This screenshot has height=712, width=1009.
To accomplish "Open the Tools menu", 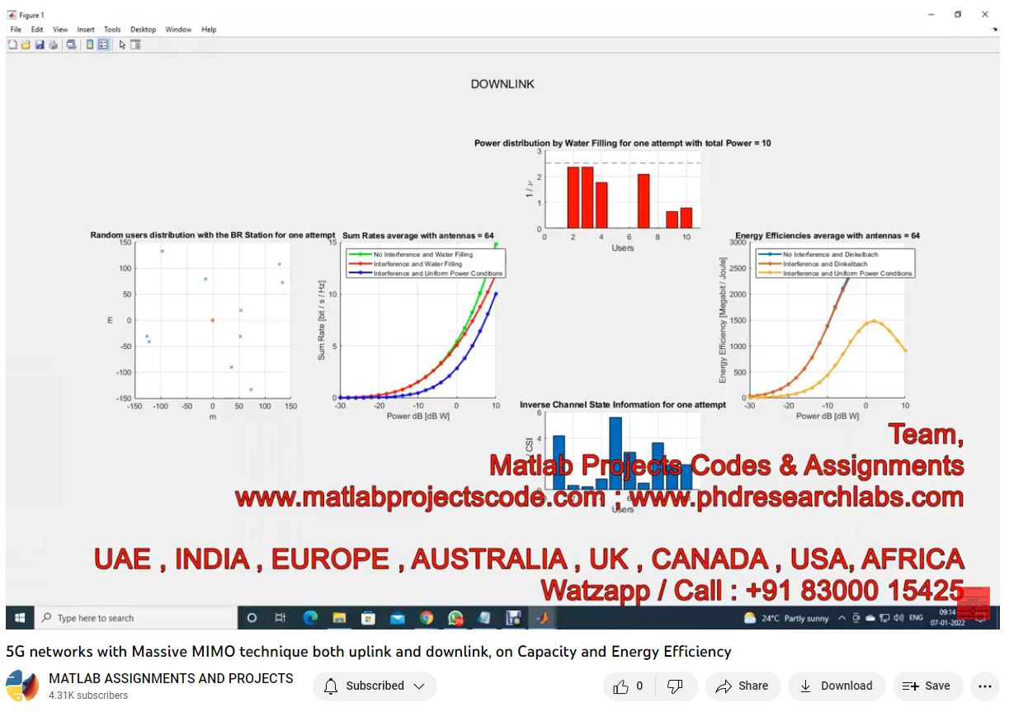I will tap(112, 30).
